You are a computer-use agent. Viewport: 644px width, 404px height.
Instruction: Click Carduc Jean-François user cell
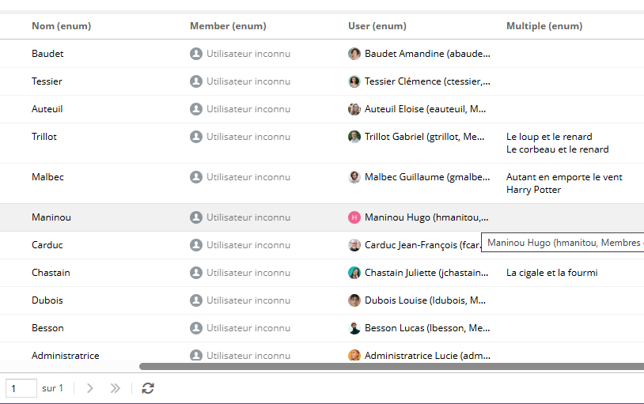[419, 245]
